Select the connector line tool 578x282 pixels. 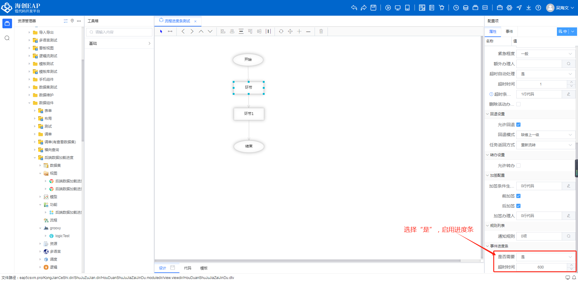pyautogui.click(x=170, y=31)
